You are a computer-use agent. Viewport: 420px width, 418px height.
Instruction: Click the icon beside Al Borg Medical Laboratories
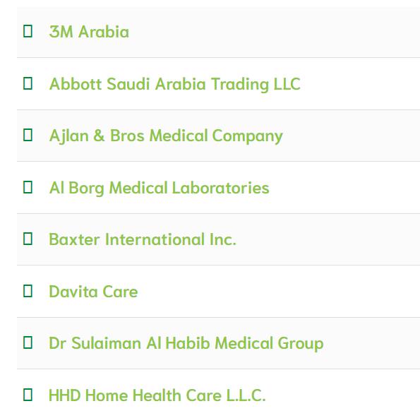point(28,187)
